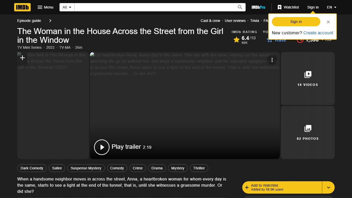This screenshot has width=352, height=198.
Task: View the 82 Photos gallery
Action: point(307,133)
